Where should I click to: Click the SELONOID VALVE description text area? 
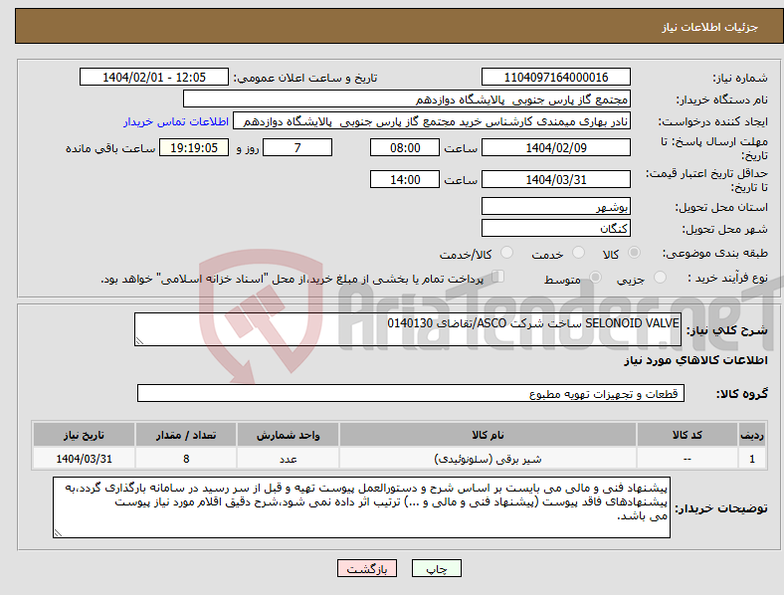click(x=408, y=329)
